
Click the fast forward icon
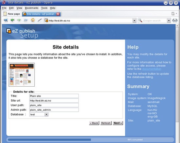[26, 20]
